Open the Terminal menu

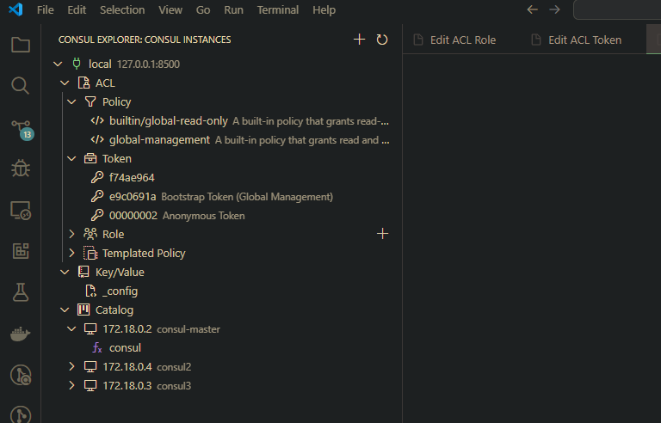pyautogui.click(x=278, y=9)
